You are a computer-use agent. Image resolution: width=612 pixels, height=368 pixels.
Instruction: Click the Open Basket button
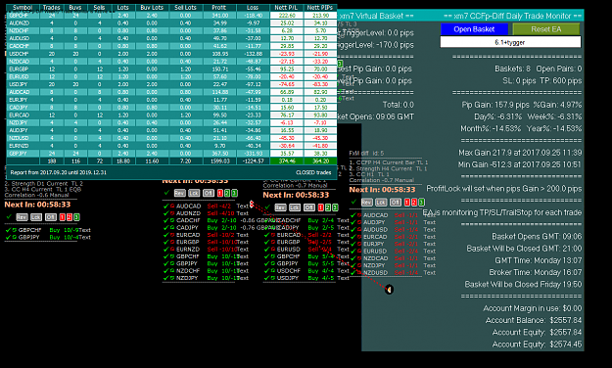point(474,29)
